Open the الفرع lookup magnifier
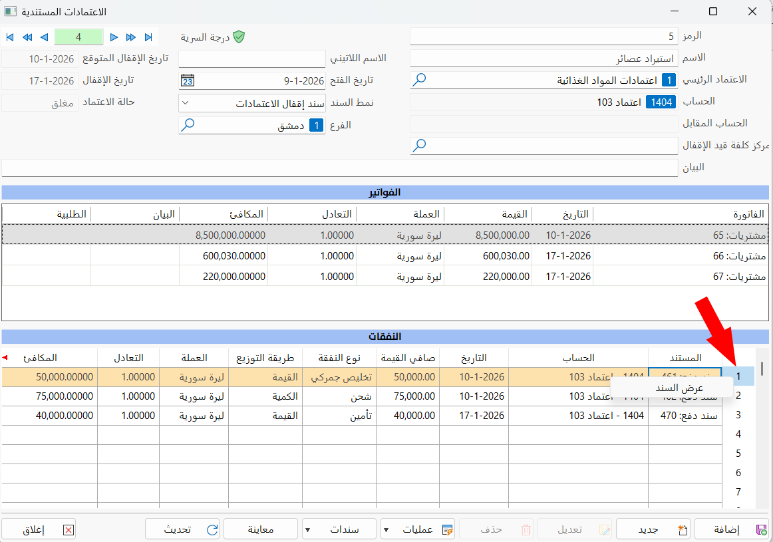 click(x=188, y=124)
